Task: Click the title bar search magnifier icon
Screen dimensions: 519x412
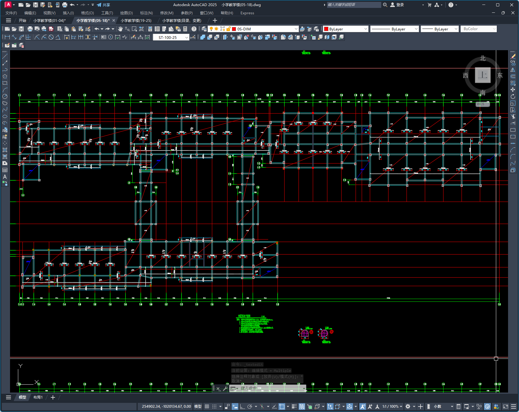Action: coord(385,5)
